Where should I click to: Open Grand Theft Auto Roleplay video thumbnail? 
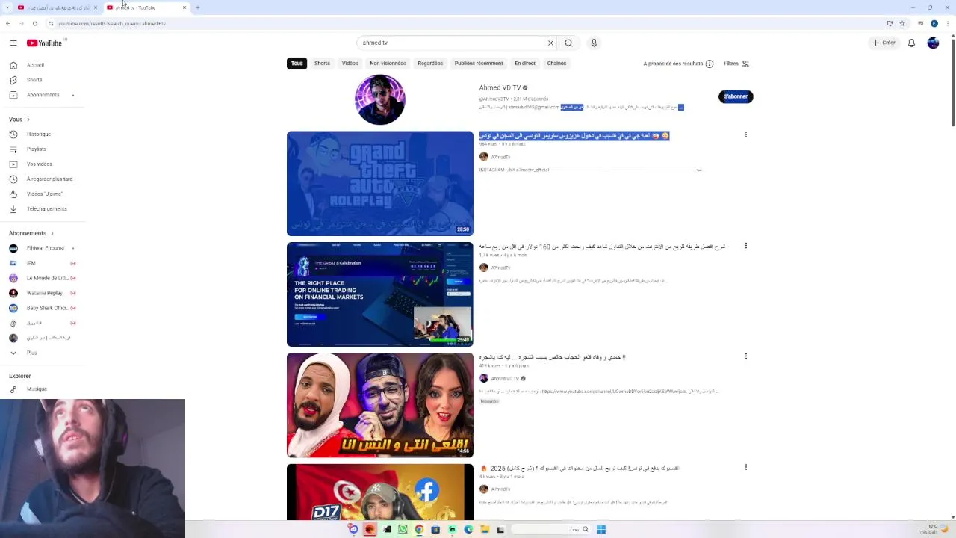coord(380,184)
